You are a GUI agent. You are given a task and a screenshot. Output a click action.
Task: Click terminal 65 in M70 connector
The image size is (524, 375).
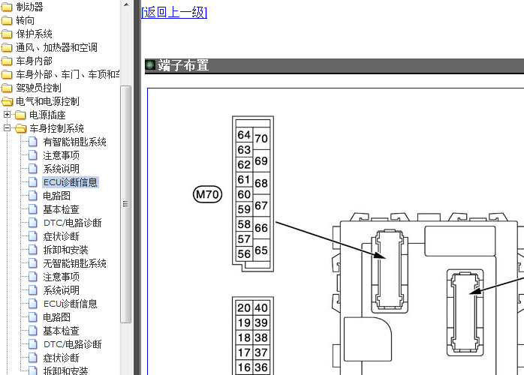261,250
